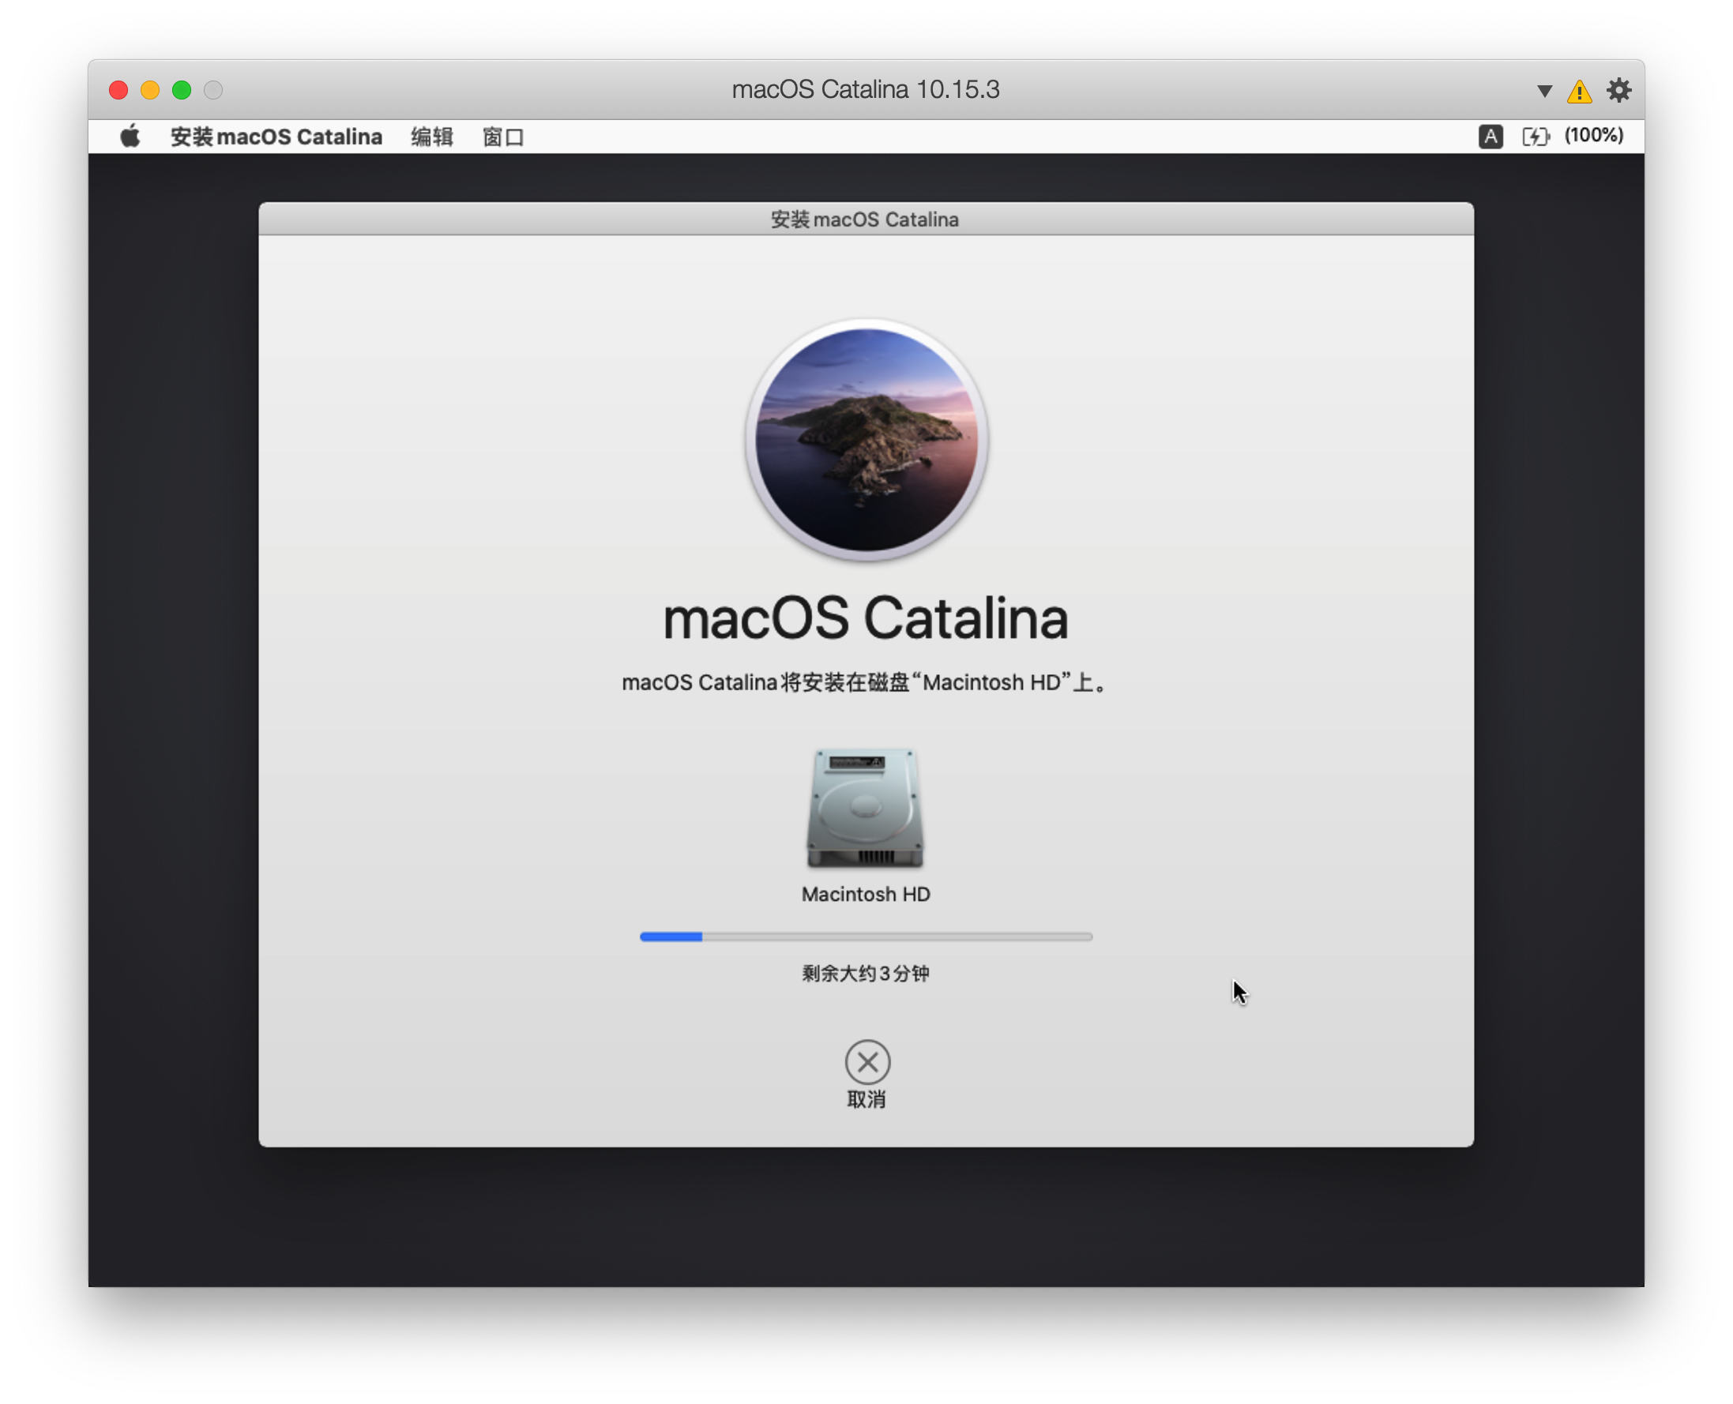Image resolution: width=1733 pixels, height=1404 pixels.
Task: Click the installer window title 安装 macOS Catalina
Action: pyautogui.click(x=865, y=220)
